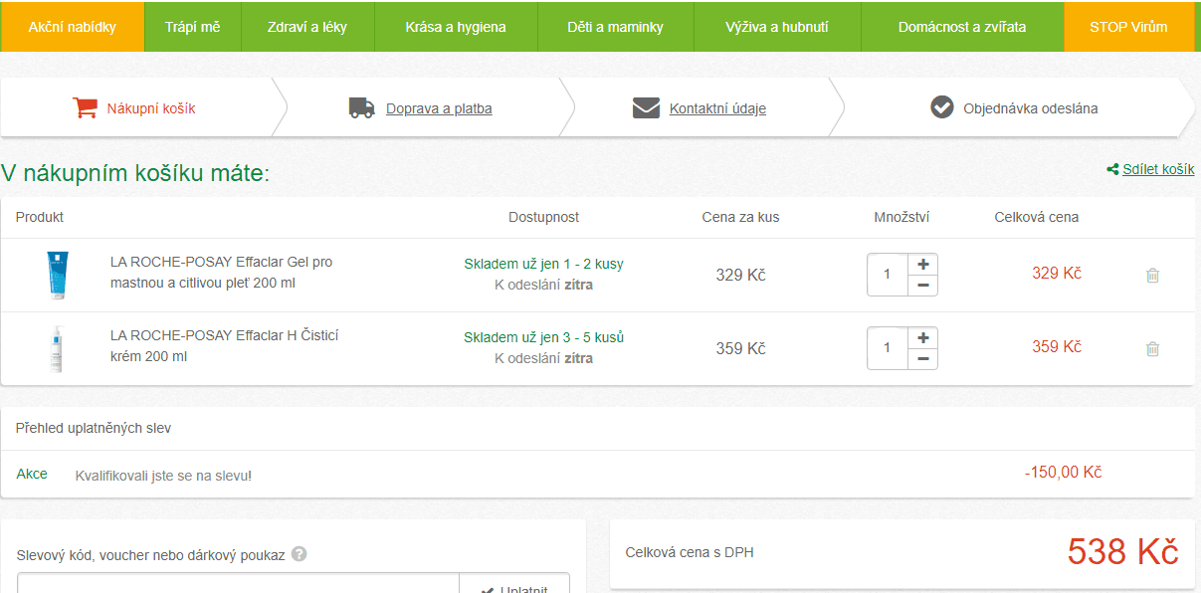Remove Effaclar H Čisticí krém using trash icon
Screen dimensions: 1201x593
click(x=1152, y=349)
